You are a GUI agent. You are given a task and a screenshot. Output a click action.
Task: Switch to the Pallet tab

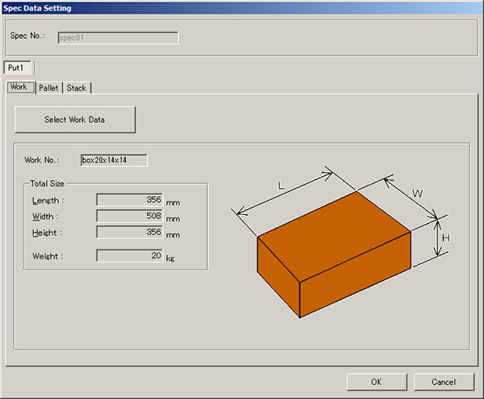click(x=48, y=87)
